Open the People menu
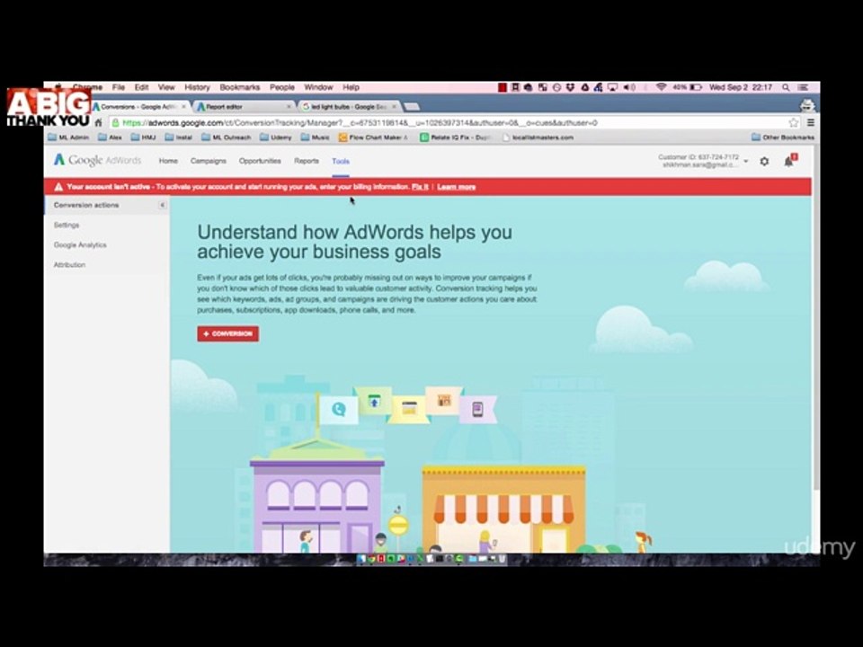863x647 pixels. (281, 87)
